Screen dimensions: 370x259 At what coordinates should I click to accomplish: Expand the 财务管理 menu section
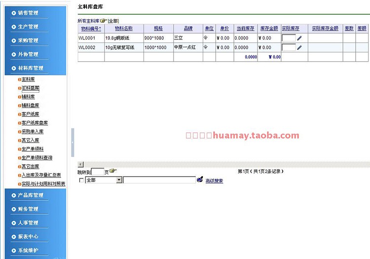coord(28,209)
